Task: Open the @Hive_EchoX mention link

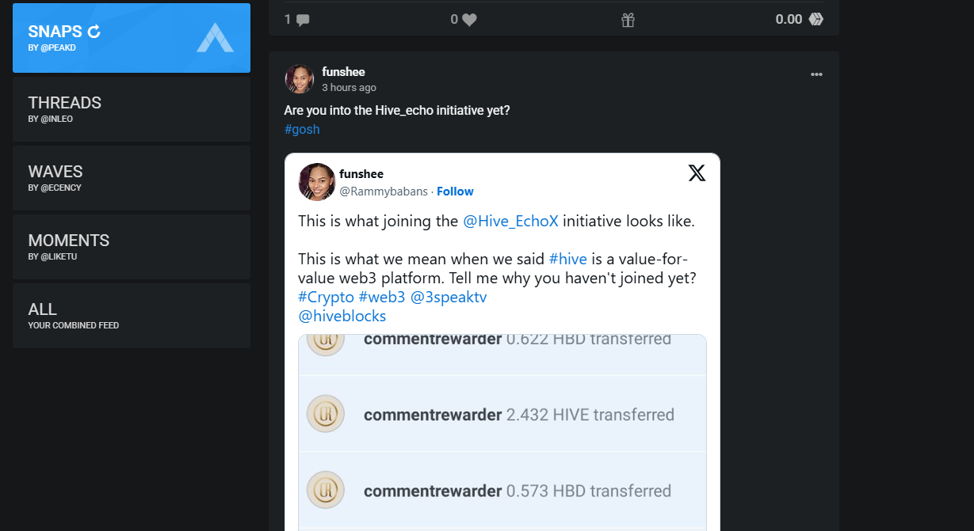Action: 510,222
